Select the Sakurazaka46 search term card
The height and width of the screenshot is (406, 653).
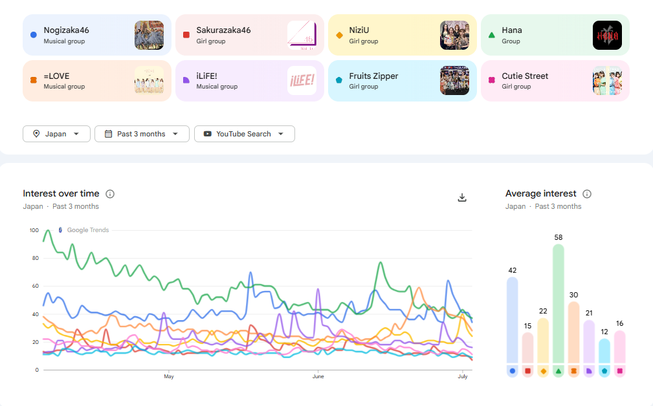(250, 35)
